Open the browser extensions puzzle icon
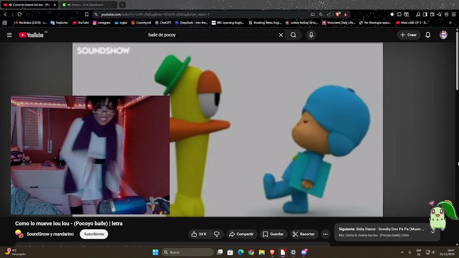Image resolution: width=459 pixels, height=258 pixels. pyautogui.click(x=399, y=14)
